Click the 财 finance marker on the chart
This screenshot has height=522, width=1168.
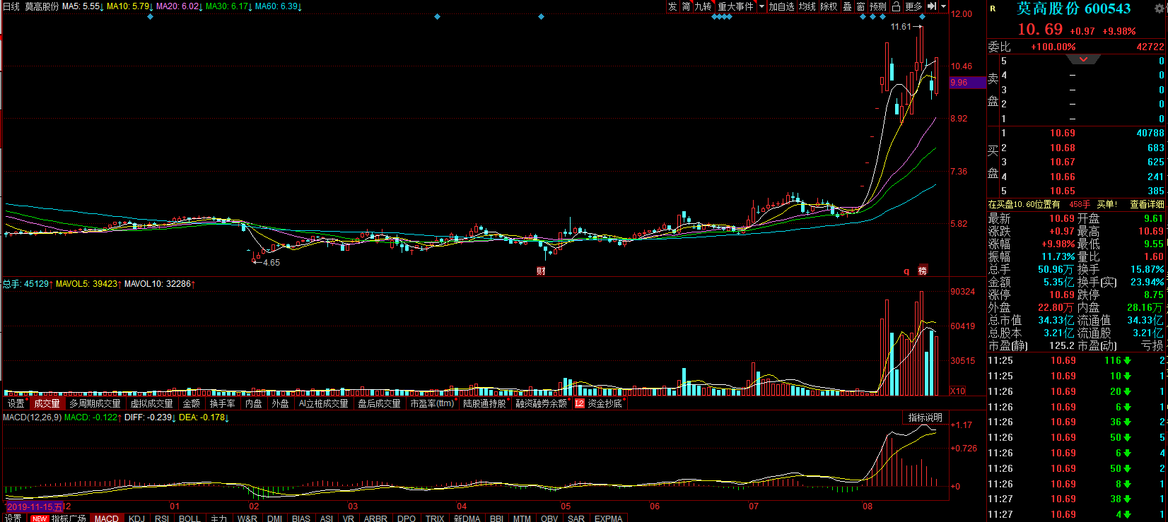point(541,271)
